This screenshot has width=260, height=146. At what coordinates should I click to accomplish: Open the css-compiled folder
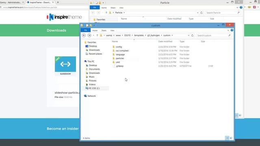tap(122, 51)
